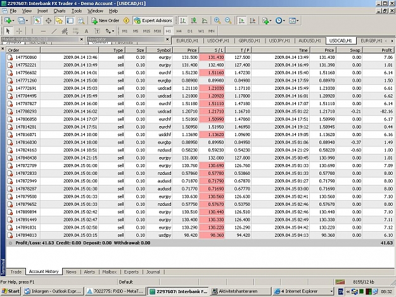Screen dimensions: 396x297
Task: Open the Strategy Tester icon
Action: [x=81, y=21]
